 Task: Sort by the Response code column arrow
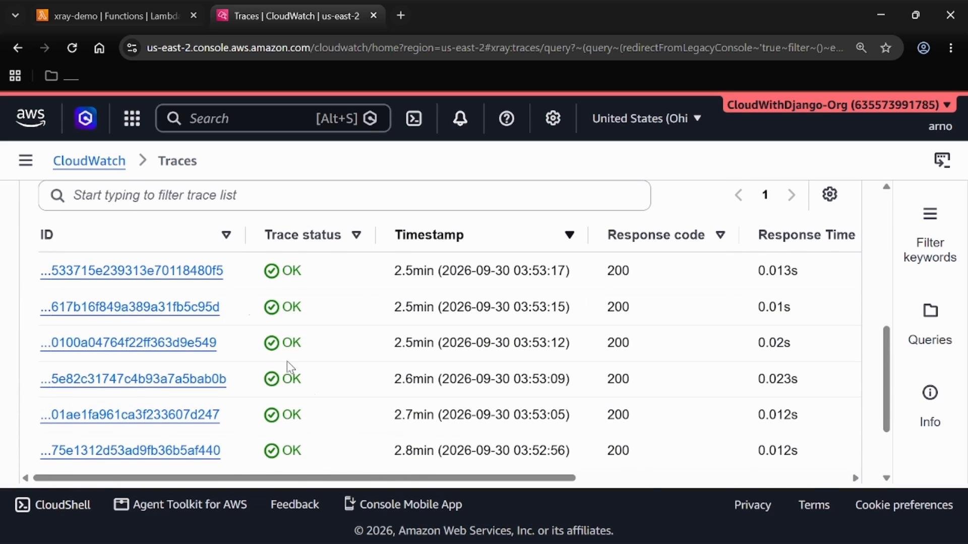(x=720, y=235)
